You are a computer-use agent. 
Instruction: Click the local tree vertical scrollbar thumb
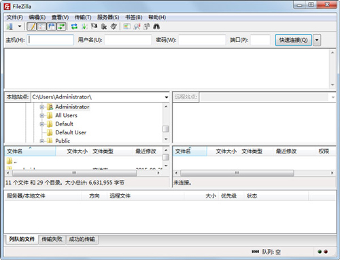coord(166,129)
